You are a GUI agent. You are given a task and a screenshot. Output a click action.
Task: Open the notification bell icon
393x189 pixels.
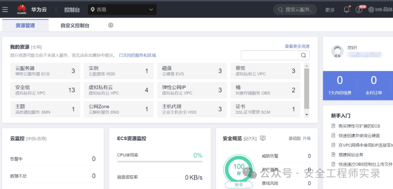347,9
